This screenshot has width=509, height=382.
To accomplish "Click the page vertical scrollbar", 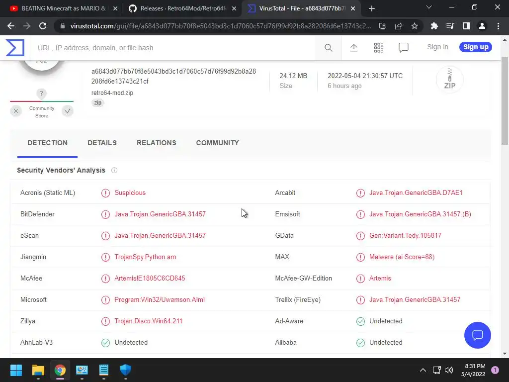I will (505, 100).
